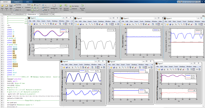Click the Run and Advance icon
Viewport: 205px width, 108px height.
click(x=66, y=6)
